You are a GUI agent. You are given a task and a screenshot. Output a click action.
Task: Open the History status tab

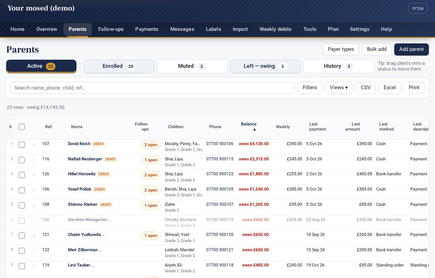tap(339, 66)
